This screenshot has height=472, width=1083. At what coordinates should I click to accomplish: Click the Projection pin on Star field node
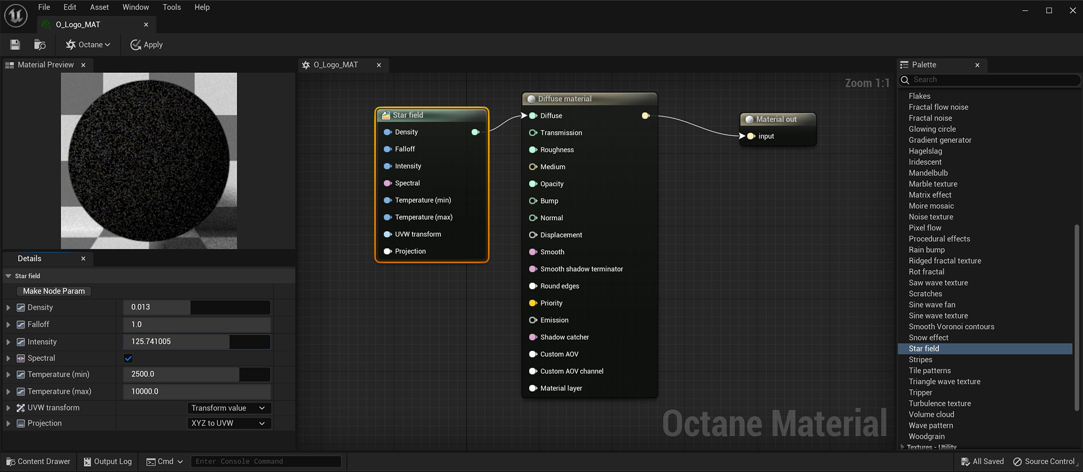pos(388,251)
